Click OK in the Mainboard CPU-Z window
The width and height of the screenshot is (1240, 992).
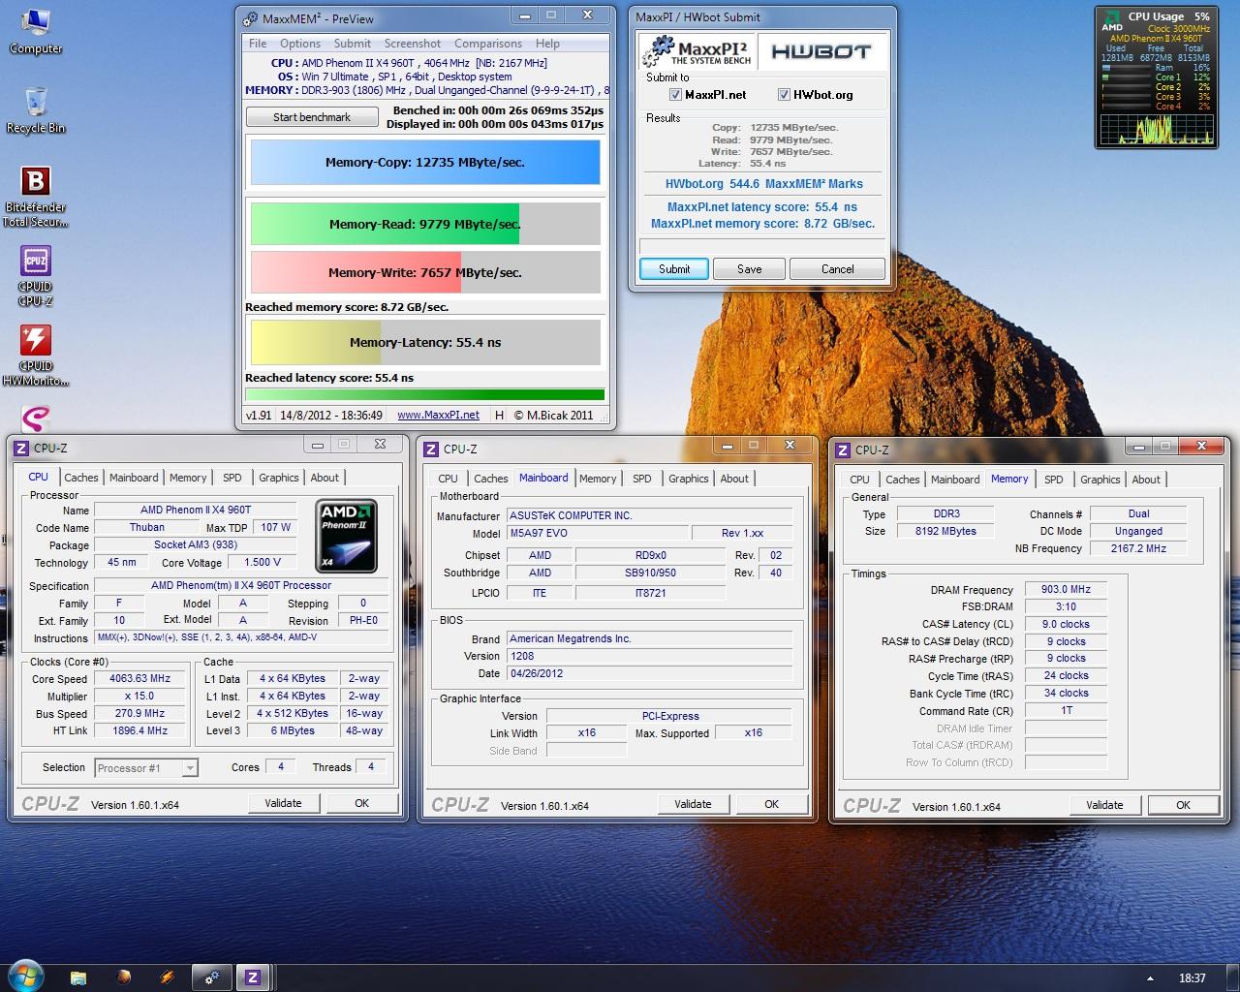tap(771, 804)
